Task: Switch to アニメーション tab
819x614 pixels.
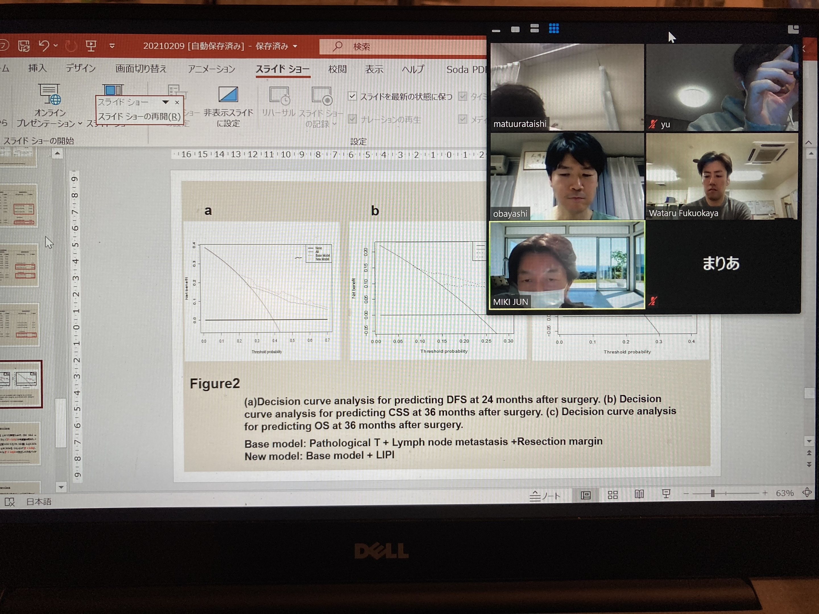Action: (211, 69)
